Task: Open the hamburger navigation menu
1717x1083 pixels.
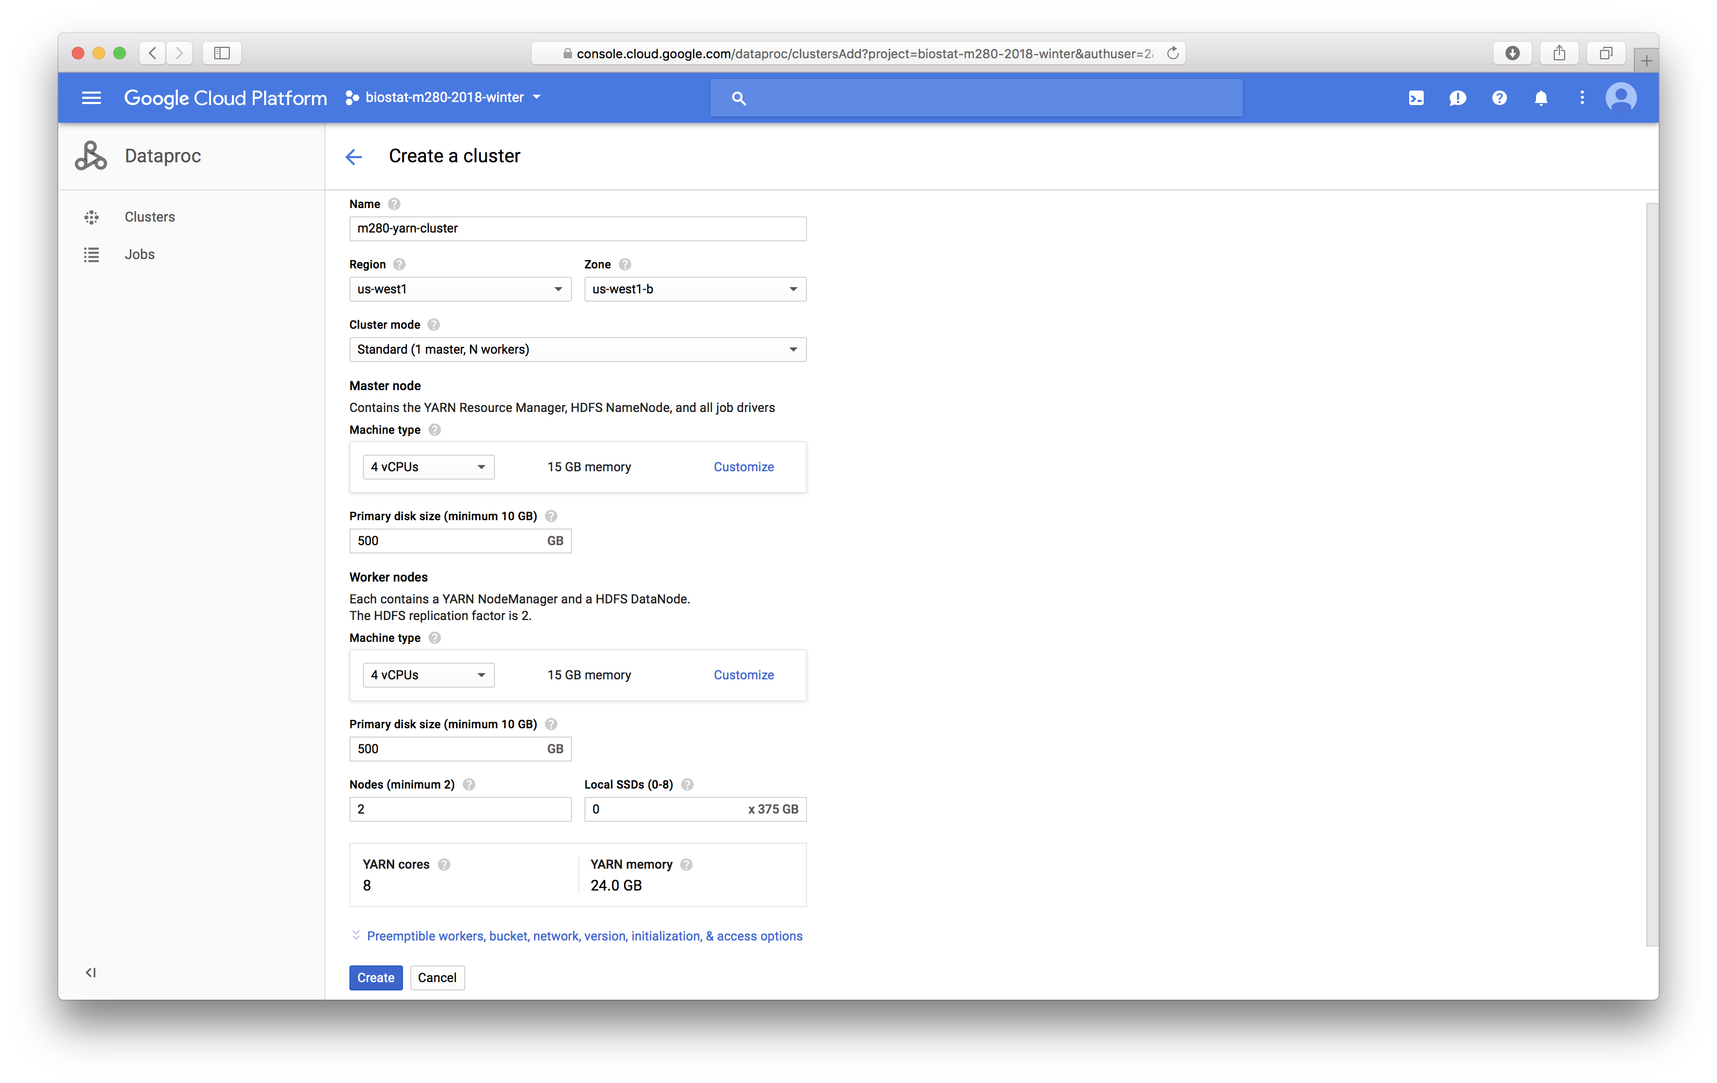Action: (92, 98)
